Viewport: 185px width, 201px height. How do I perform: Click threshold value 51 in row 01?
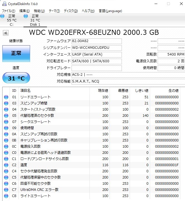[x=146, y=97]
